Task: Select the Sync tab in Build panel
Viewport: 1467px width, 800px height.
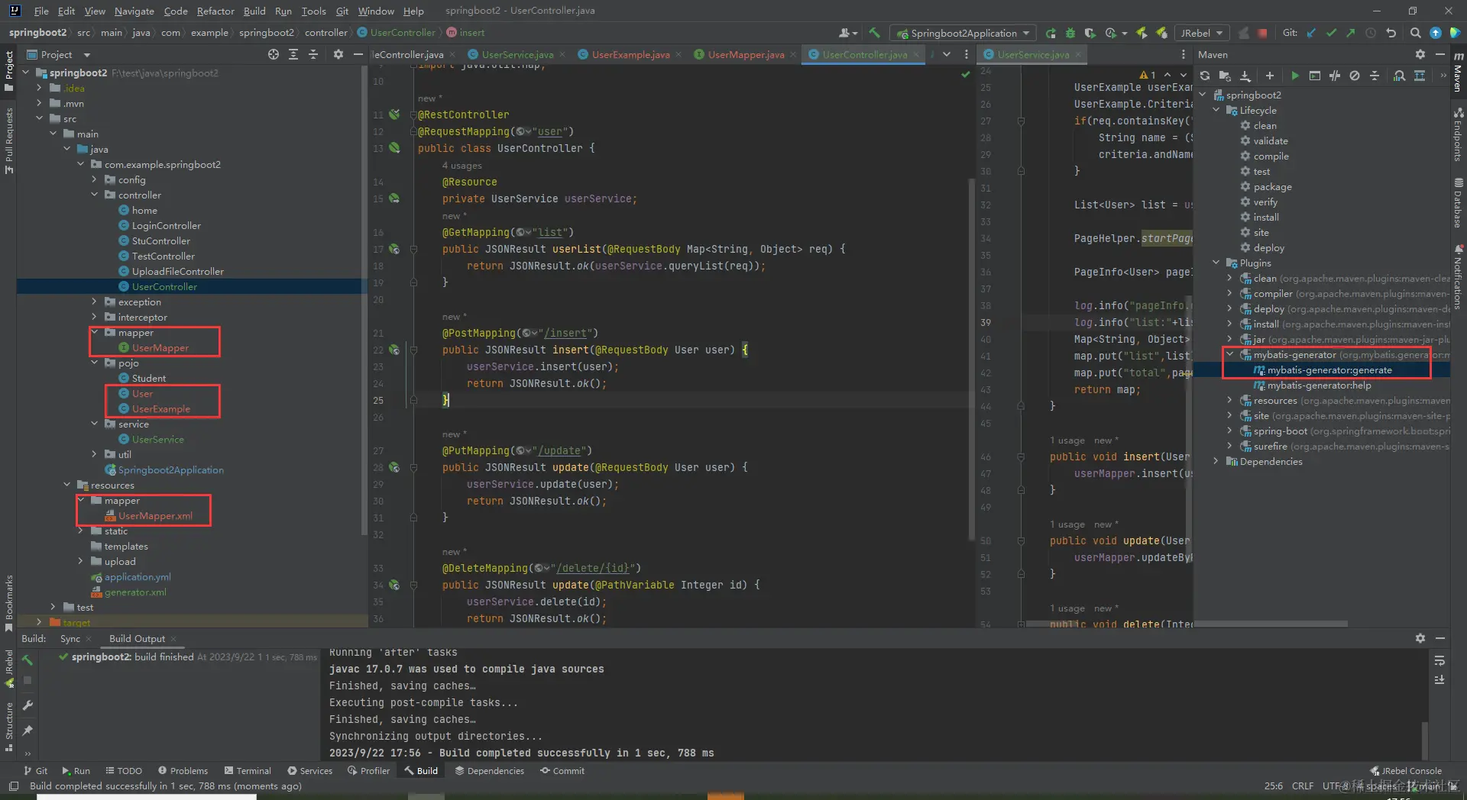Action: pyautogui.click(x=70, y=638)
